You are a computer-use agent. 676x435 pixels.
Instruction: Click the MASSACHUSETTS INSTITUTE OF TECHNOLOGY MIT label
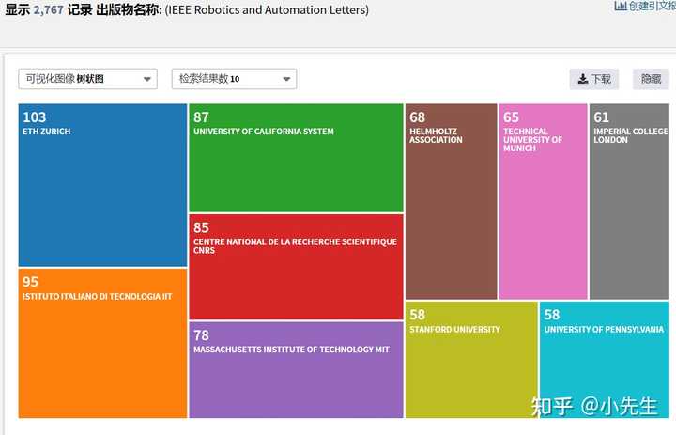[291, 350]
